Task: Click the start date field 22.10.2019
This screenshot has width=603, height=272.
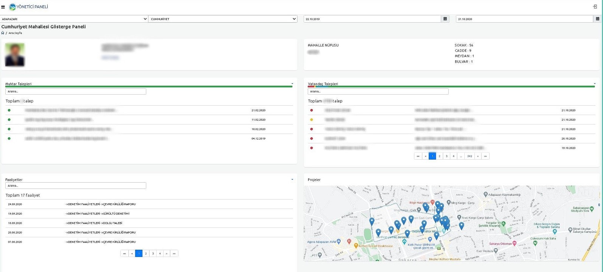Action: point(372,19)
